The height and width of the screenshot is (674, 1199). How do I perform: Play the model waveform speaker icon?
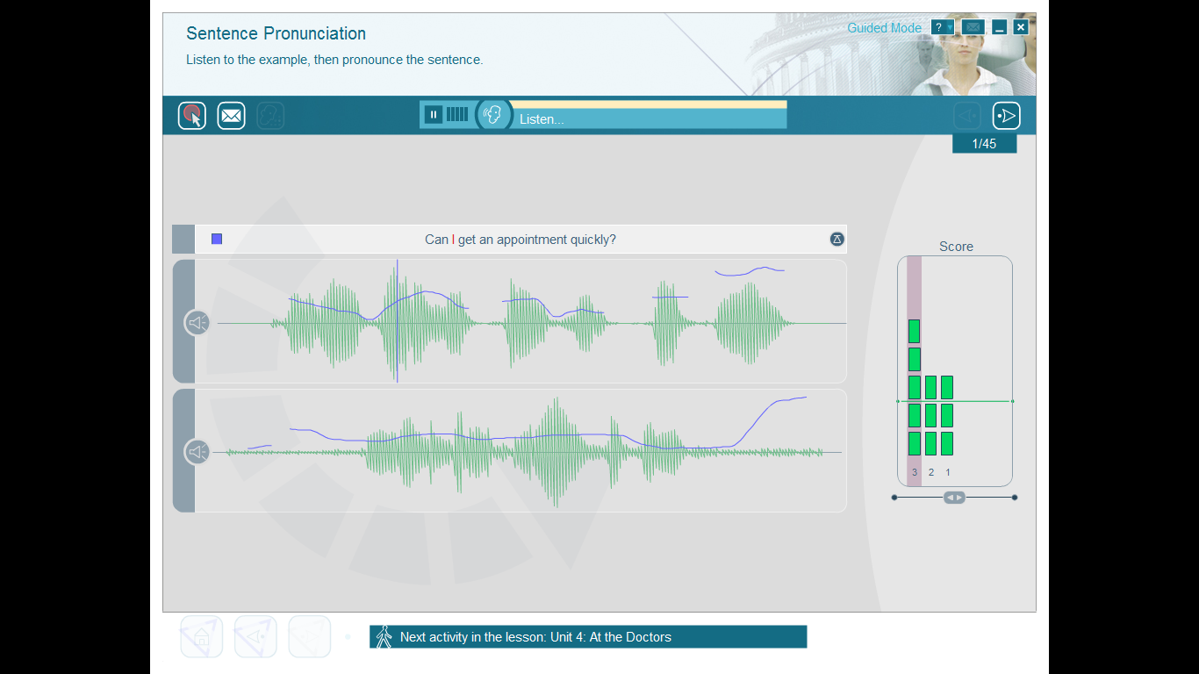click(x=197, y=323)
